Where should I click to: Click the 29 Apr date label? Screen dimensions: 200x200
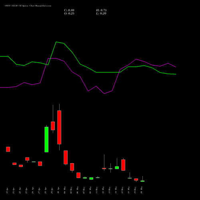tap(52, 190)
